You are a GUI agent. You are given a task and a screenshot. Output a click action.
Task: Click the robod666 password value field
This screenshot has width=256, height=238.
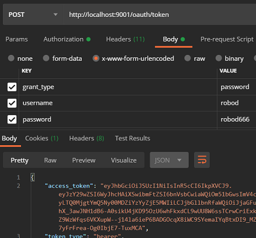pos(237,119)
